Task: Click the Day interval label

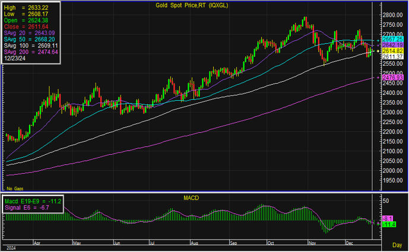Action: click(397, 245)
